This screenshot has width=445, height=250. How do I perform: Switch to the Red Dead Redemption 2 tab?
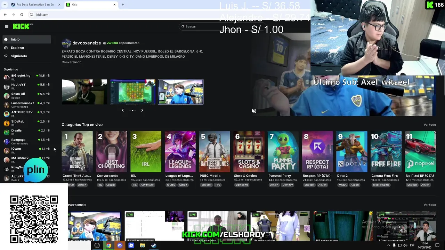point(33,5)
